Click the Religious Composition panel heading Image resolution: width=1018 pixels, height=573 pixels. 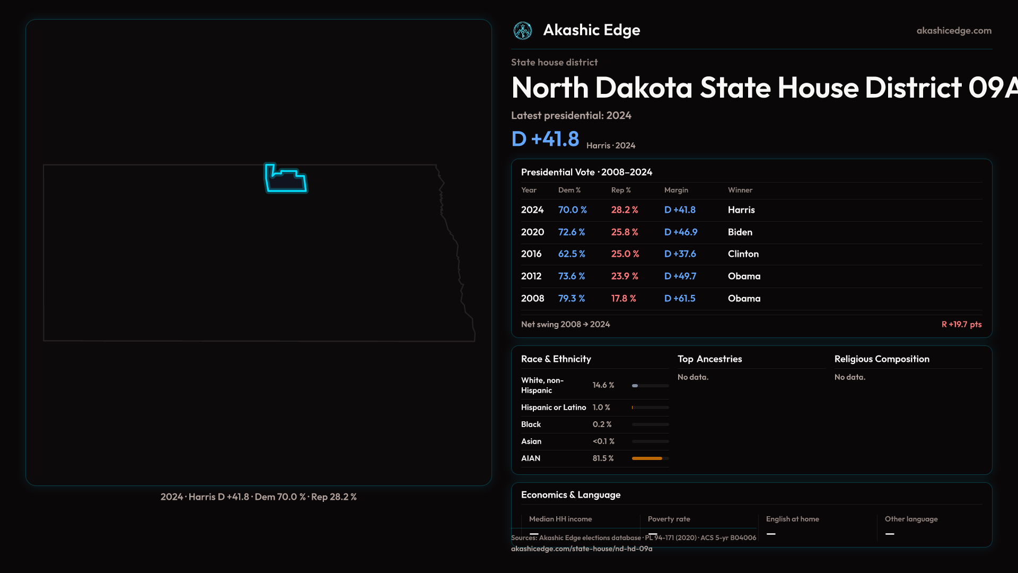click(881, 359)
